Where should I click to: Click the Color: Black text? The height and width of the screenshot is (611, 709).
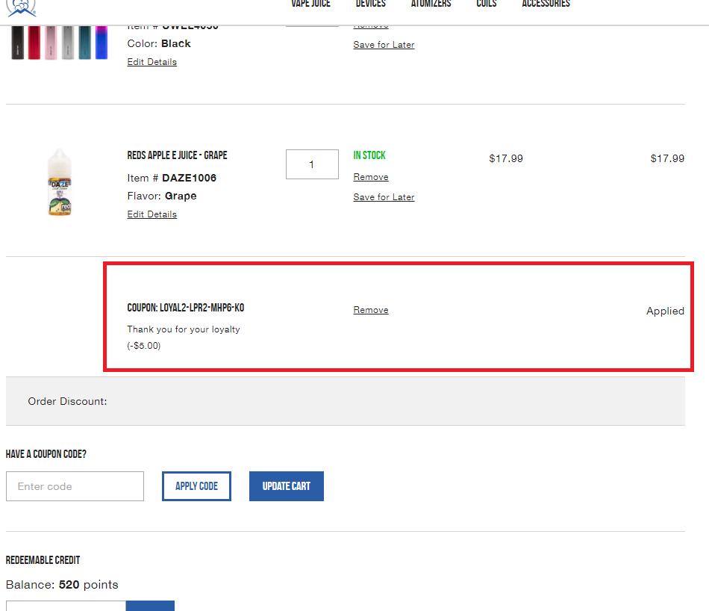pos(159,44)
